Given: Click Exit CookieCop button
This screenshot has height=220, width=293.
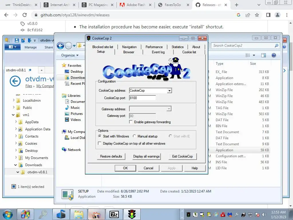Looking at the screenshot, I should point(182,156).
